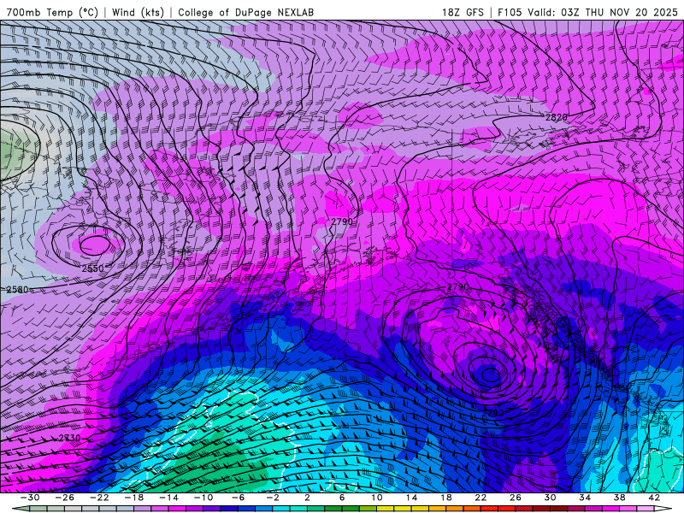Click the 38 colorbar tick label
The width and height of the screenshot is (684, 513).
619,498
